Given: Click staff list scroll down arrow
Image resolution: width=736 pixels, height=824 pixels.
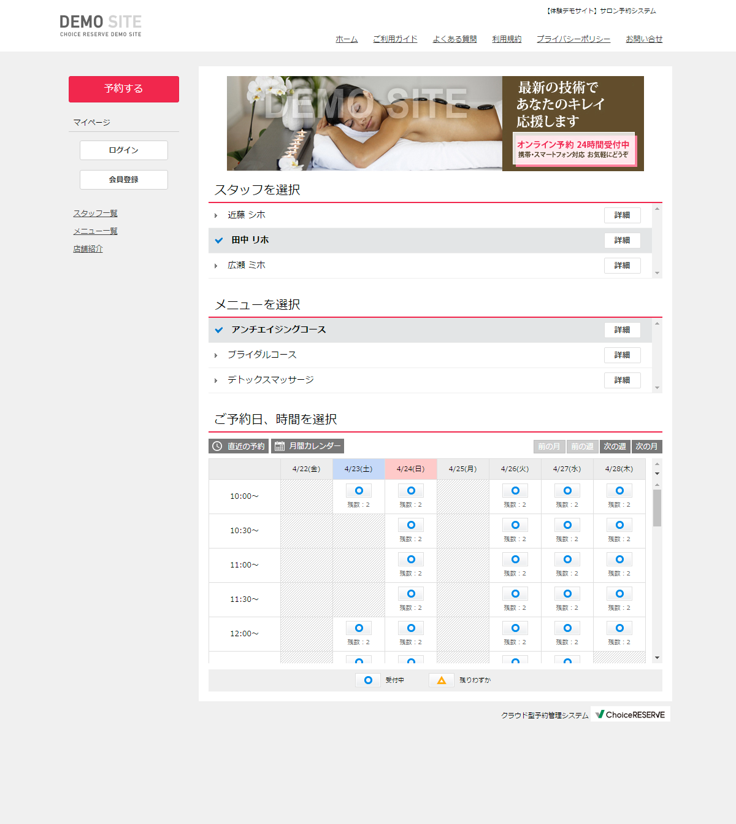Looking at the screenshot, I should tap(657, 273).
